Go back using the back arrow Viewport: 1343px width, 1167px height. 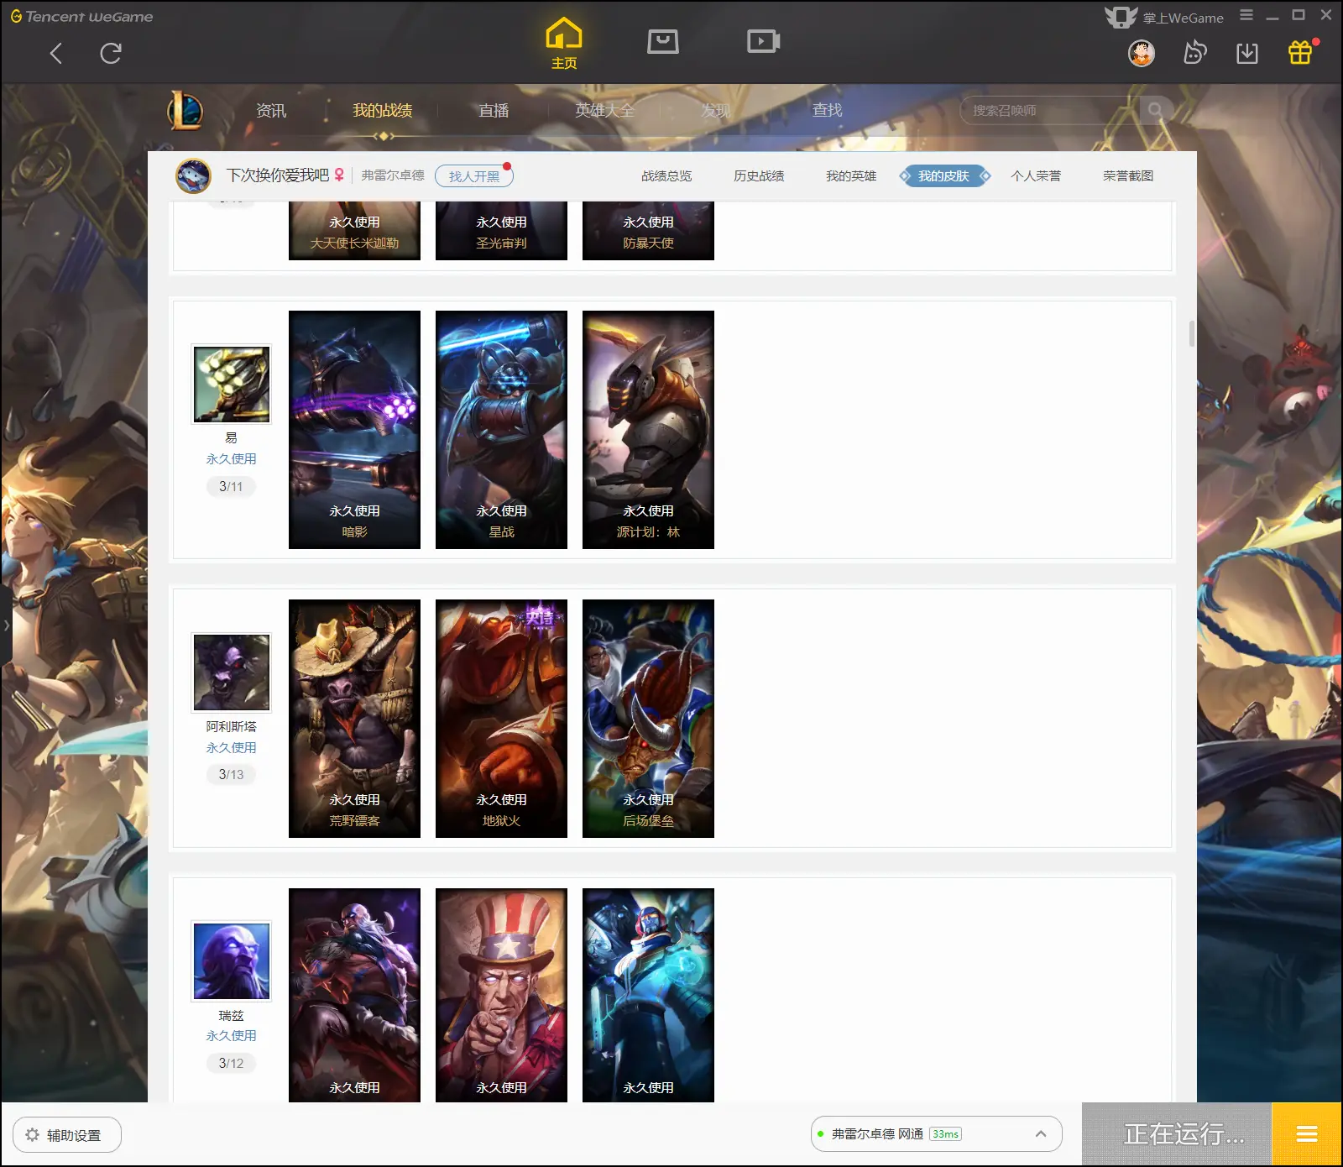click(56, 54)
